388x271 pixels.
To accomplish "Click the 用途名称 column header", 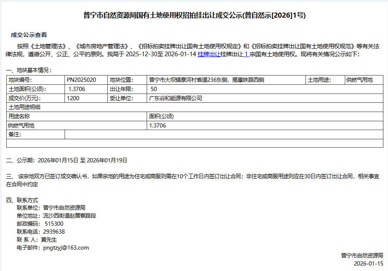I will [x=19, y=116].
